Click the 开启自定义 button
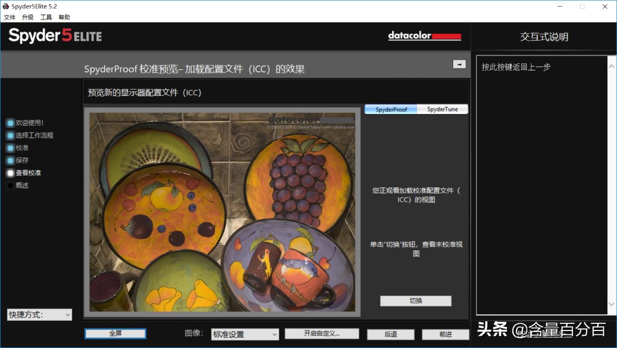 point(322,334)
